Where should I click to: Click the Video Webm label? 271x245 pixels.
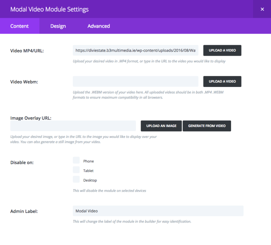coord(24,82)
